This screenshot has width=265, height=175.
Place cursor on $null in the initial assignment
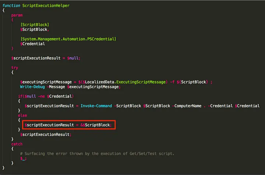73,58
